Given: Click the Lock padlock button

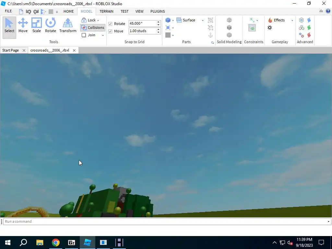Looking at the screenshot, I should (84, 20).
